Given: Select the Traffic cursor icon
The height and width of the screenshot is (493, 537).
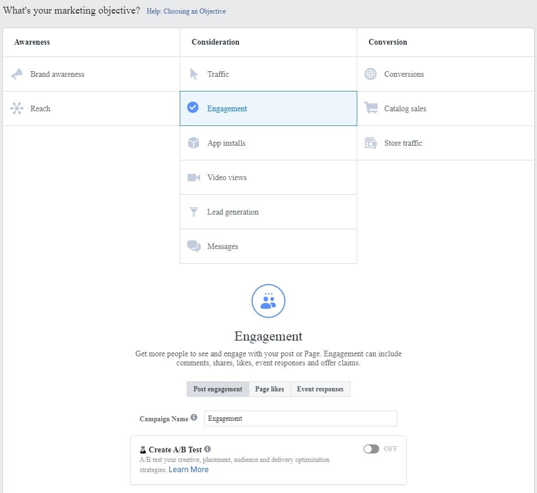Looking at the screenshot, I should [x=194, y=74].
